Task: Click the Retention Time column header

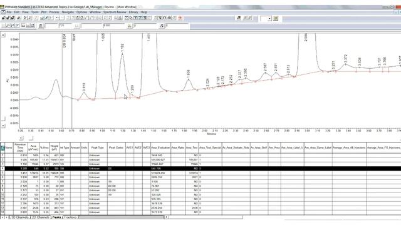Action: click(x=20, y=147)
